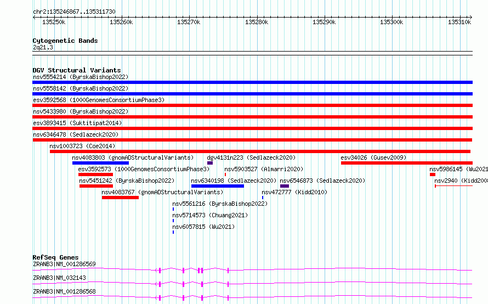The width and height of the screenshot is (488, 304).
Task: Click the 135300k ruler tick label
Action: tap(391, 22)
